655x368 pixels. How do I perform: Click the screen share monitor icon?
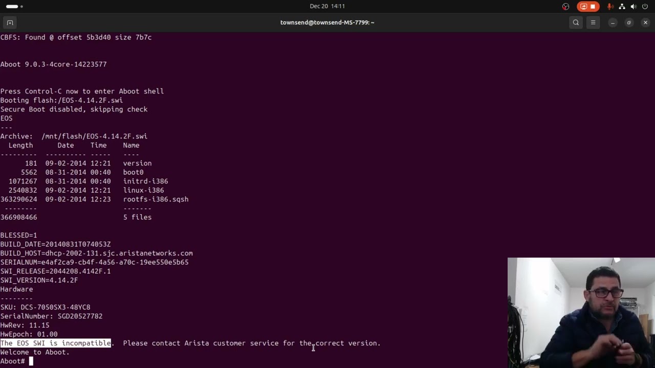click(583, 6)
